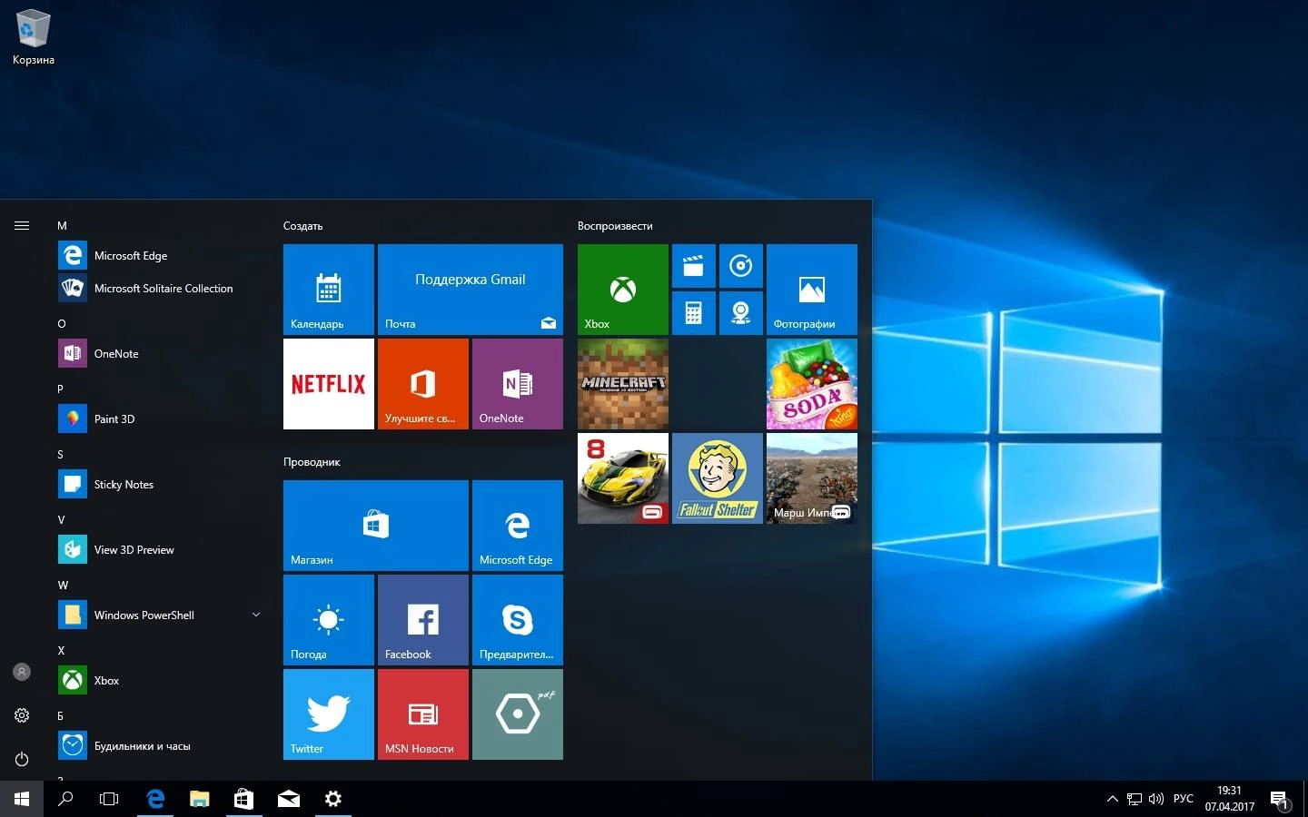Open Edge from the taskbar
Image resolution: width=1308 pixels, height=817 pixels.
(x=155, y=799)
